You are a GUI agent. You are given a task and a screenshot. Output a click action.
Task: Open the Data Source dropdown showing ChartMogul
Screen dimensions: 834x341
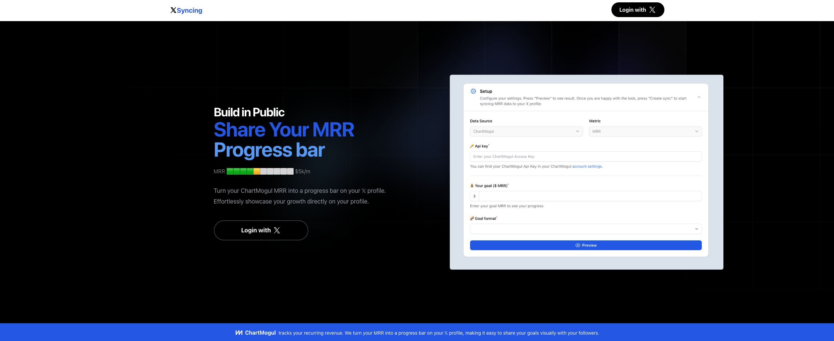click(526, 131)
